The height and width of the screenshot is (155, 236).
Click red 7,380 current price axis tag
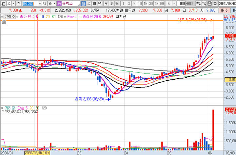tap(230, 35)
